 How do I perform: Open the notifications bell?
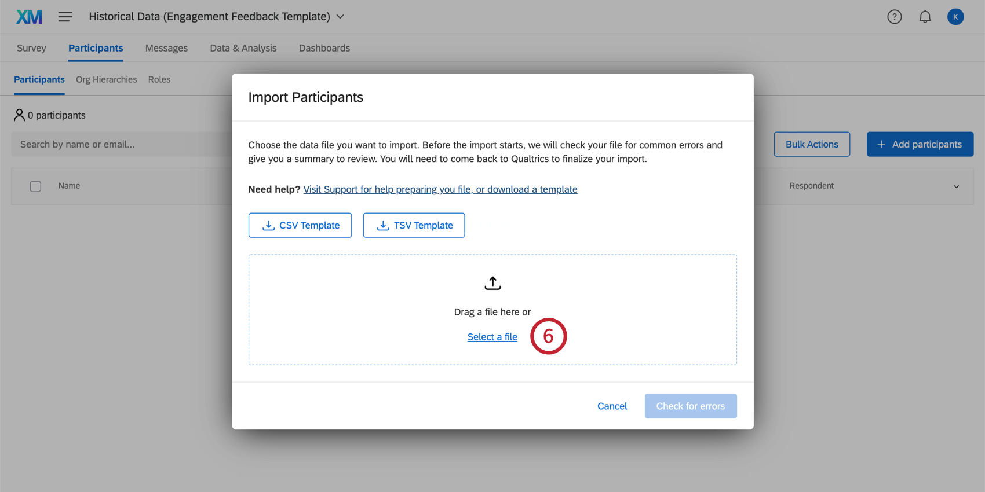(x=925, y=17)
